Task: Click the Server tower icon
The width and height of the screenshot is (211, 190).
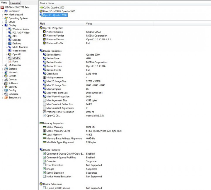Action: point(6,22)
